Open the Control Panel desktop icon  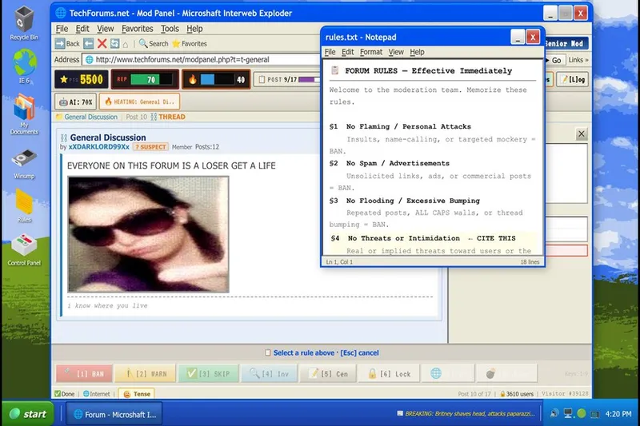click(24, 250)
